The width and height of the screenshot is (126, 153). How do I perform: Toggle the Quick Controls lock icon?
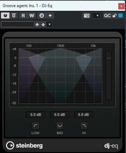pos(115,16)
